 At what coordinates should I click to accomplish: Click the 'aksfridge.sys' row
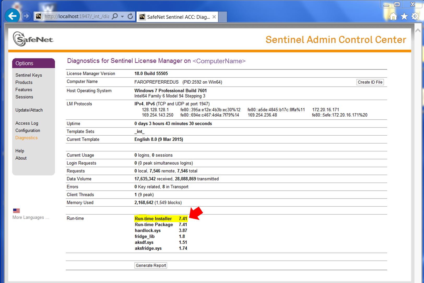point(161,249)
